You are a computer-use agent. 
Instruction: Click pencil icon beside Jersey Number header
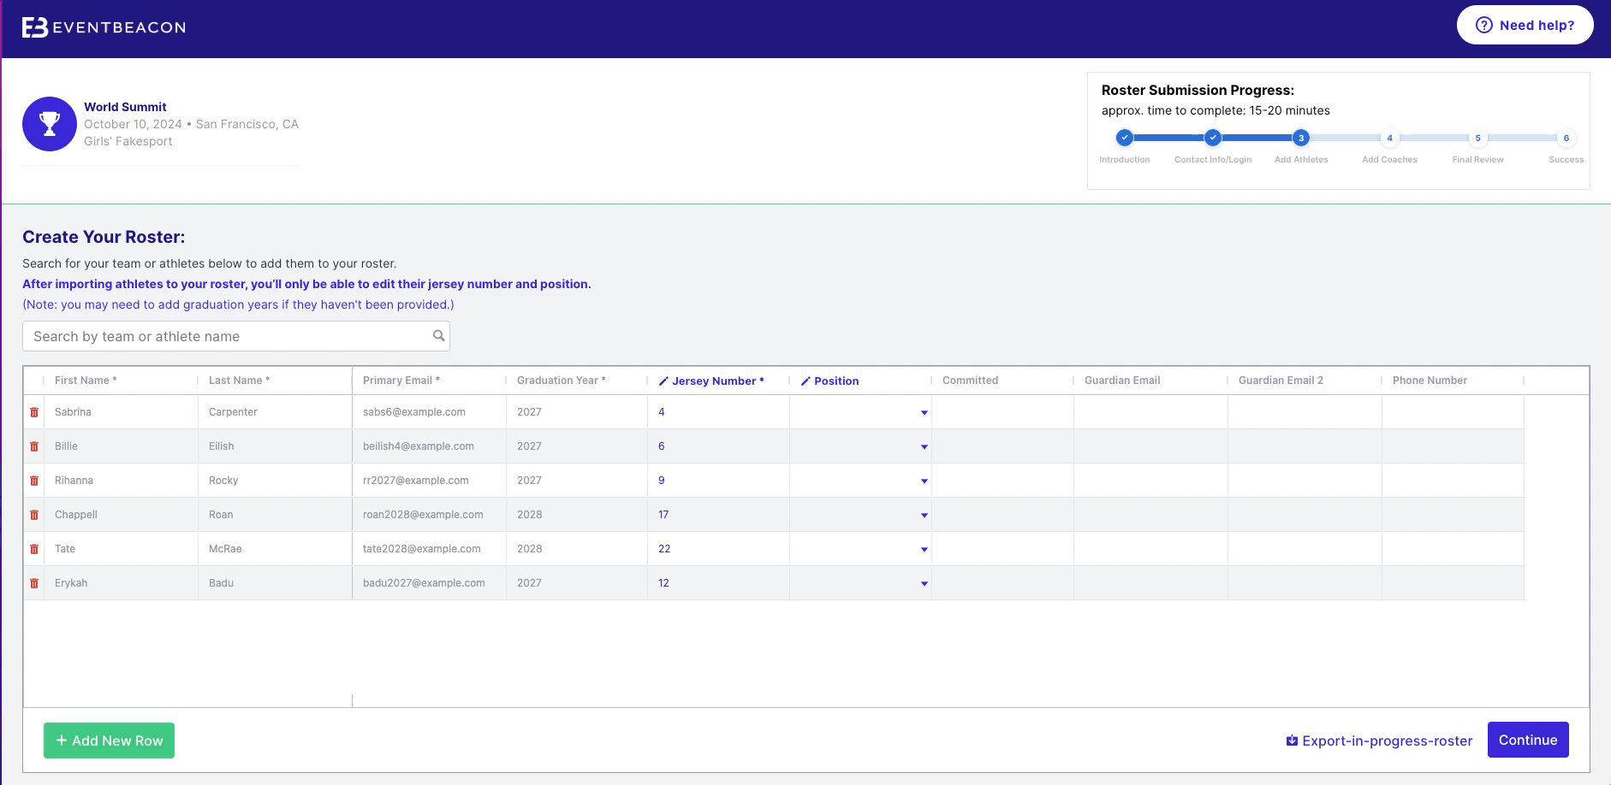[x=663, y=381]
